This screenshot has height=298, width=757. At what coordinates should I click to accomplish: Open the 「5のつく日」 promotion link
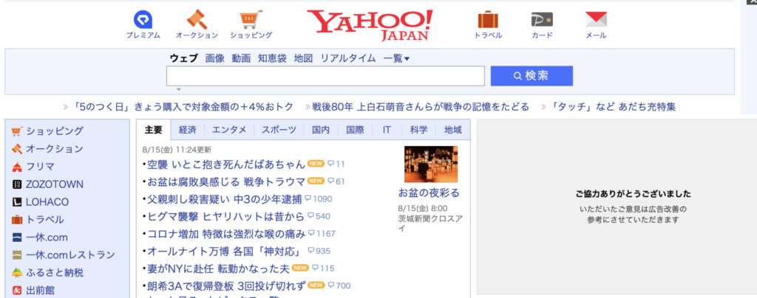click(x=183, y=107)
